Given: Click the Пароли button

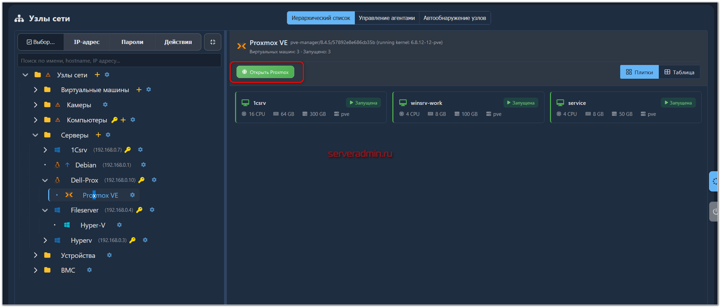Looking at the screenshot, I should [132, 42].
